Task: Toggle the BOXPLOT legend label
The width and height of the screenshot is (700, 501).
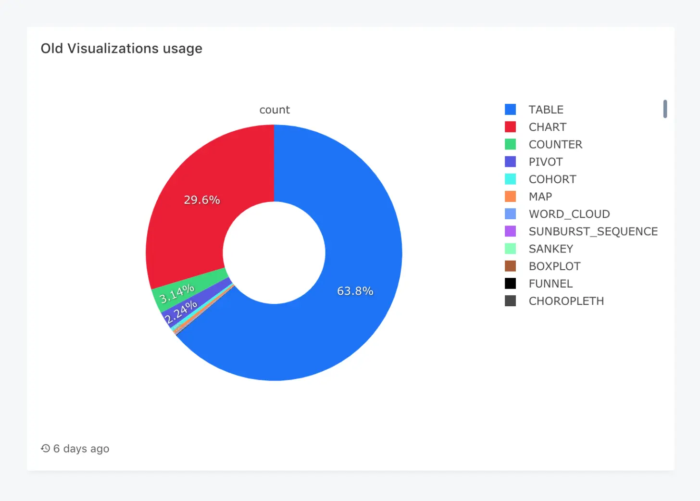Action: pos(555,266)
